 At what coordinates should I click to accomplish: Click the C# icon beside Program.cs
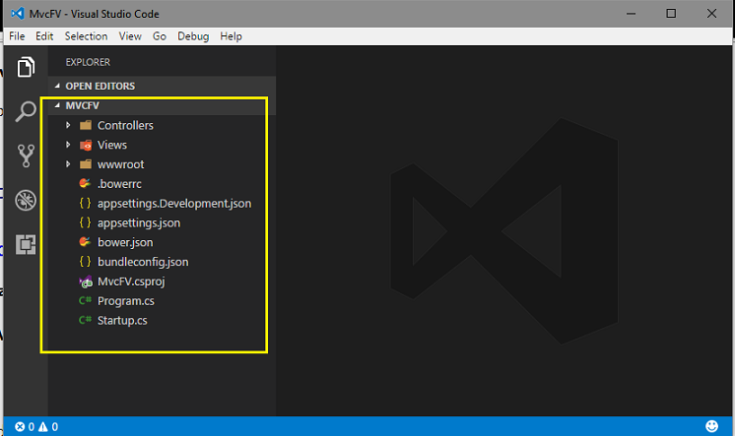pos(85,300)
